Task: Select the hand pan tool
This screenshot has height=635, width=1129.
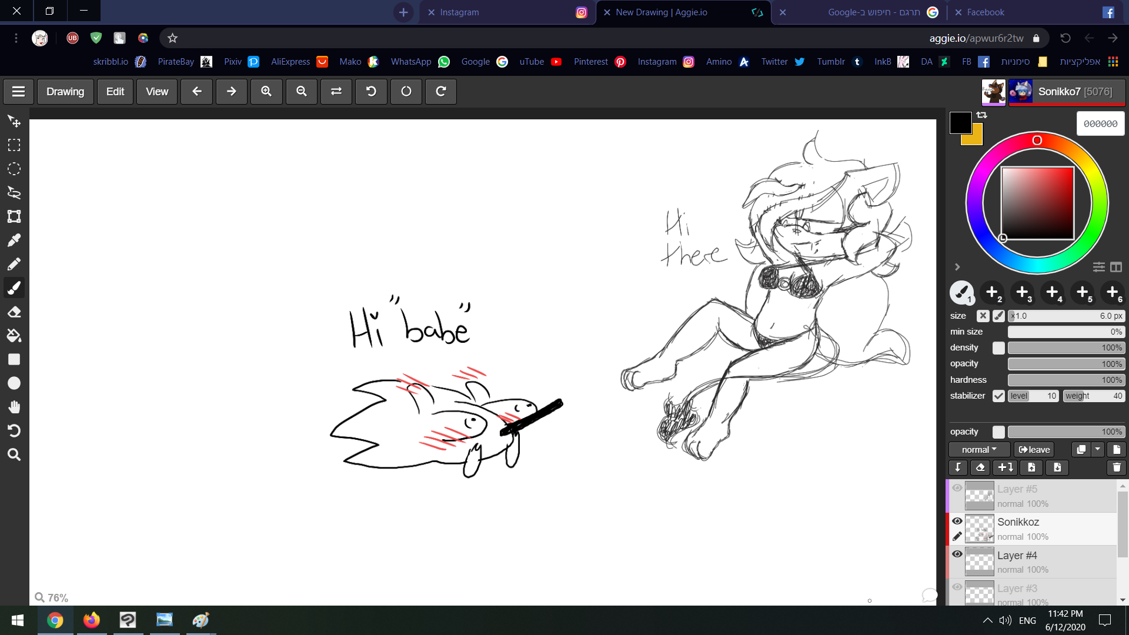Action: 14,407
